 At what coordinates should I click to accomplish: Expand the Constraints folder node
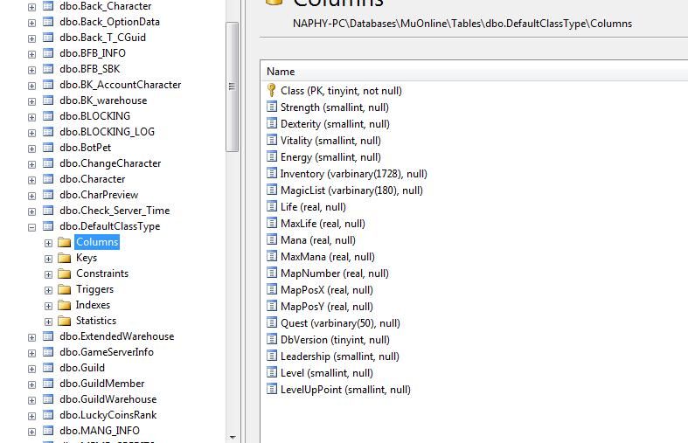pos(48,273)
